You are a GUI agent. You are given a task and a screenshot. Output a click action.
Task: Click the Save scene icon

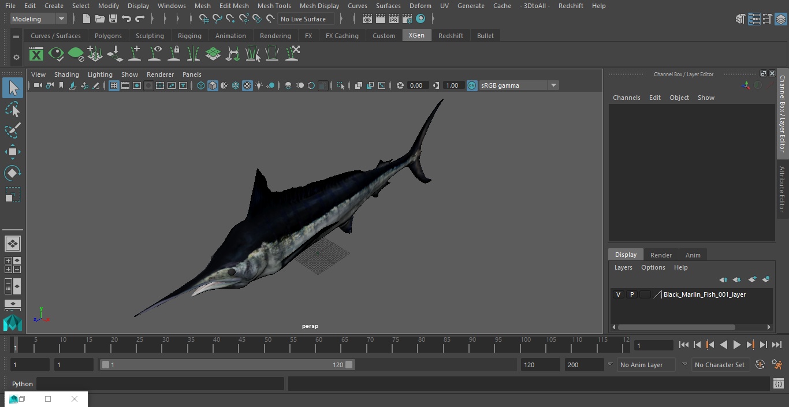coord(113,19)
